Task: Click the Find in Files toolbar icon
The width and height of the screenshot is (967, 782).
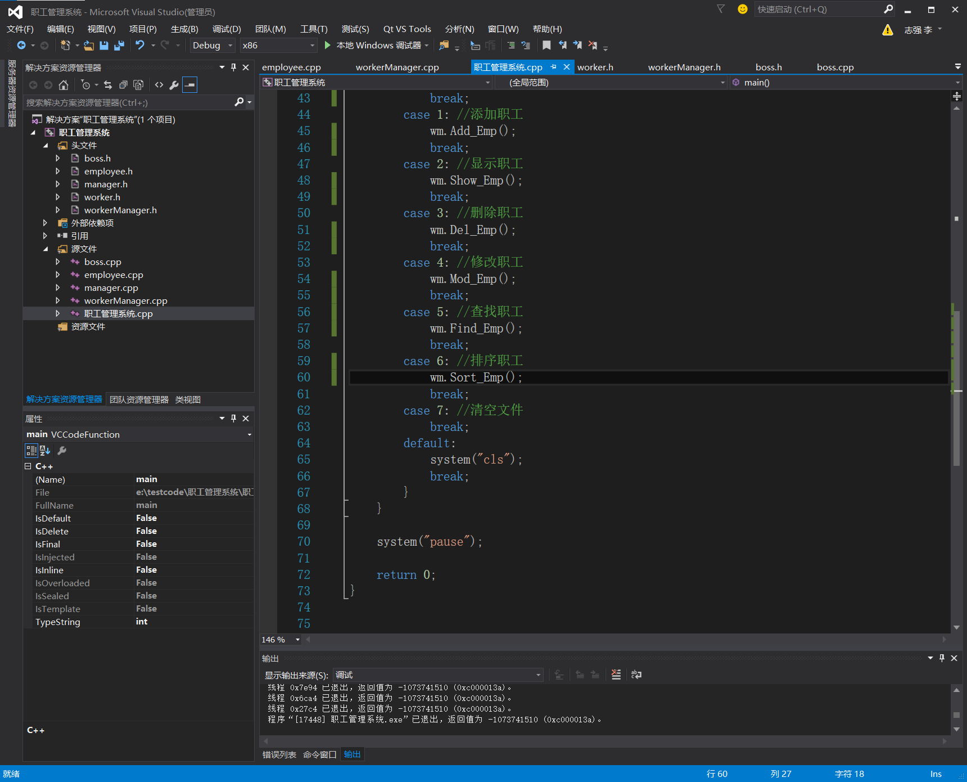Action: 444,46
